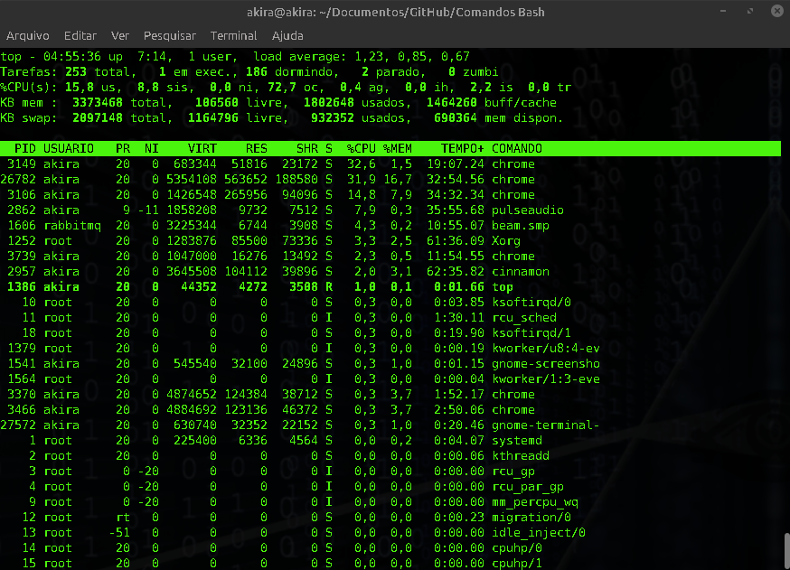The height and width of the screenshot is (570, 790).
Task: Click the rcu_par_gp command name
Action: point(528,487)
